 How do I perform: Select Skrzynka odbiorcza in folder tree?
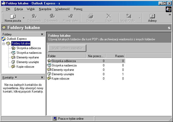coord(29,48)
